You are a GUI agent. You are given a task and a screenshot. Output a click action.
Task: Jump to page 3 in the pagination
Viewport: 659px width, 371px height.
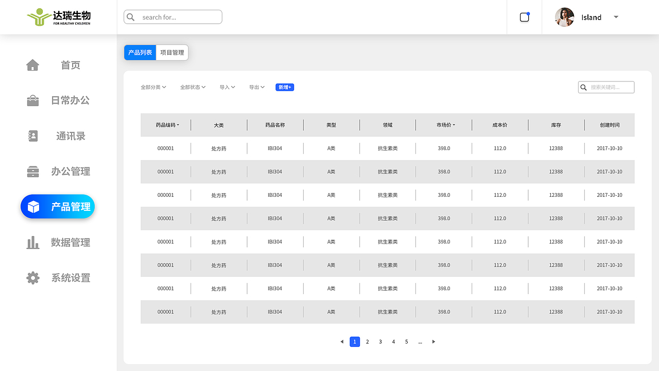pyautogui.click(x=380, y=342)
